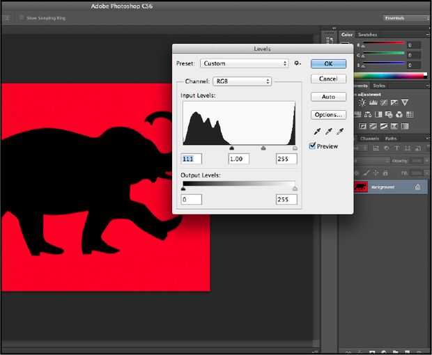The height and width of the screenshot is (355, 432).
Task: Open the Preset dropdown showing Custom
Action: [245, 63]
